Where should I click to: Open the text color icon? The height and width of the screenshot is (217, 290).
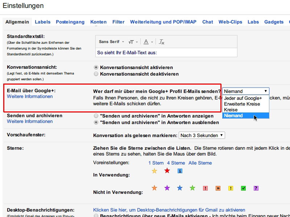coord(146,42)
